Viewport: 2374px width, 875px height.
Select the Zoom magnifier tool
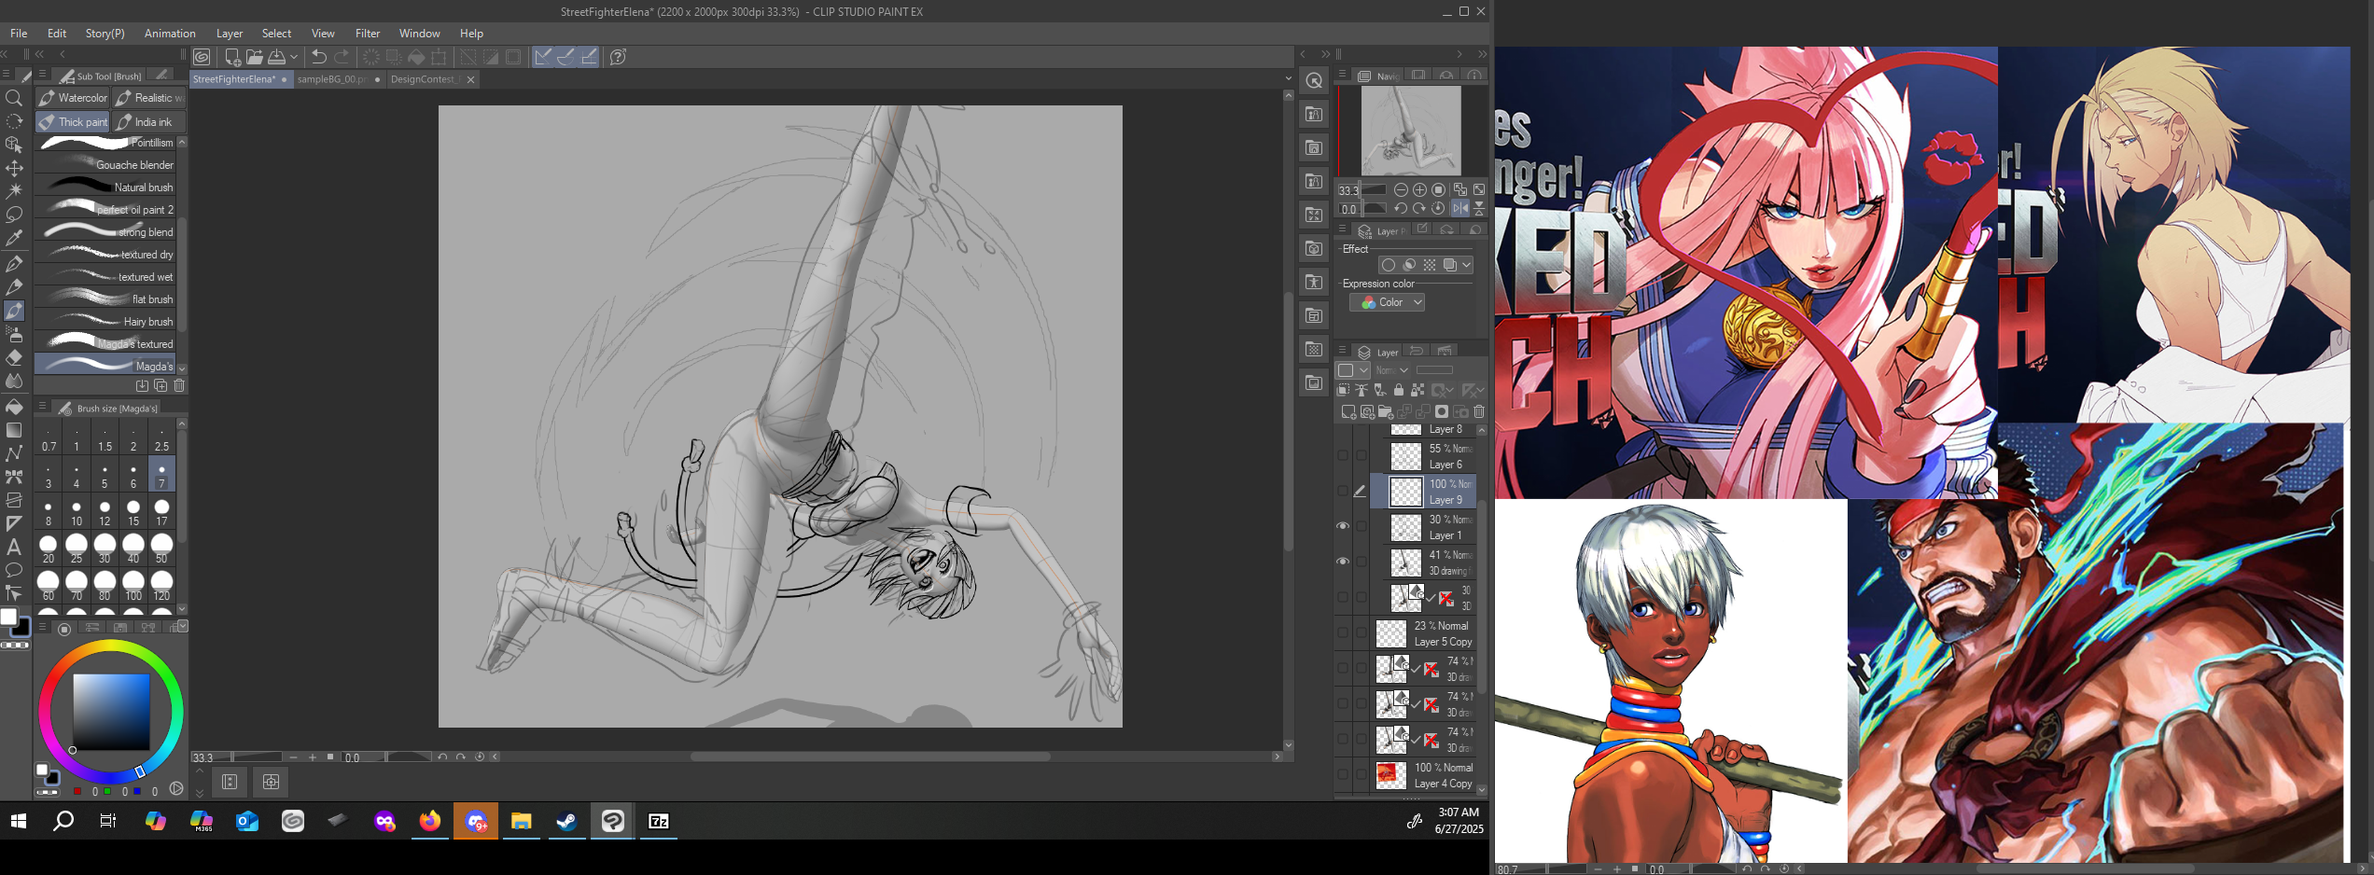tap(14, 98)
